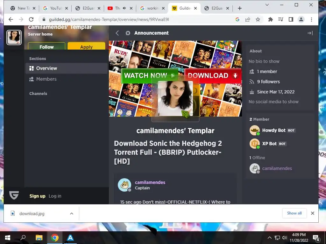Click the volume speaker tray icon
The height and width of the screenshot is (244, 326).
click(284, 238)
